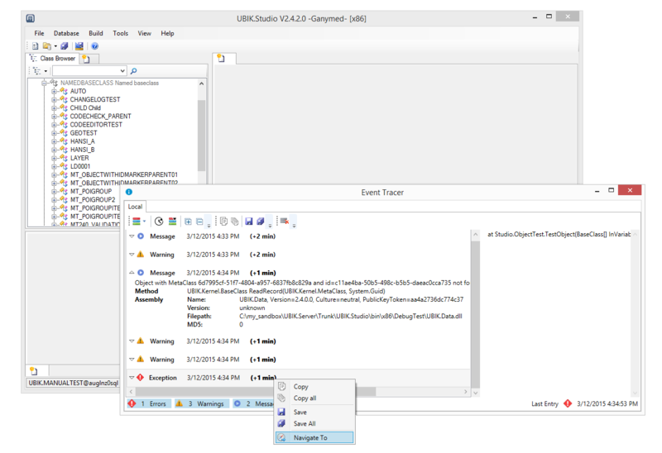Viewport: 662px width, 453px height.
Task: Click the blue help question mark icon
Action: [x=94, y=46]
